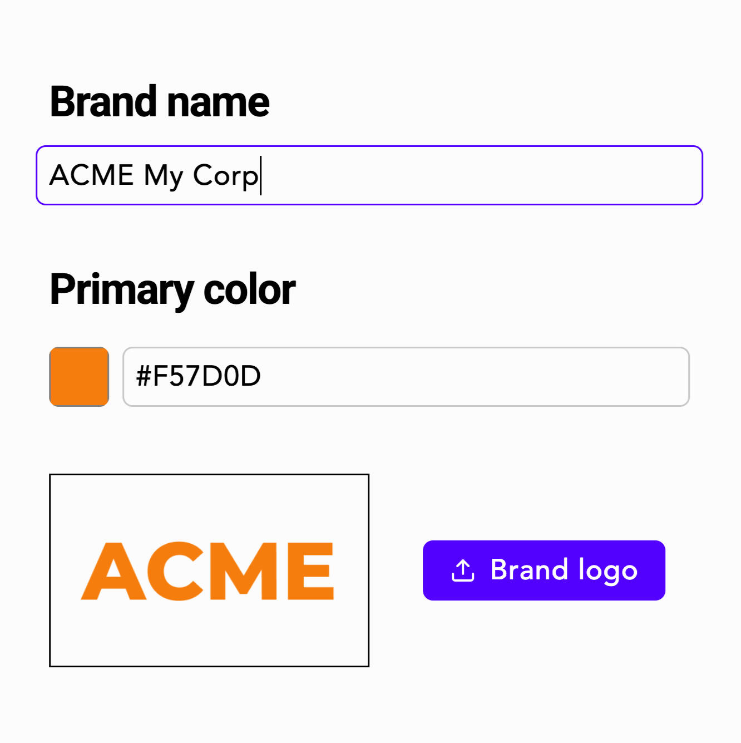Click white space below the ACME logo text

[x=209, y=634]
